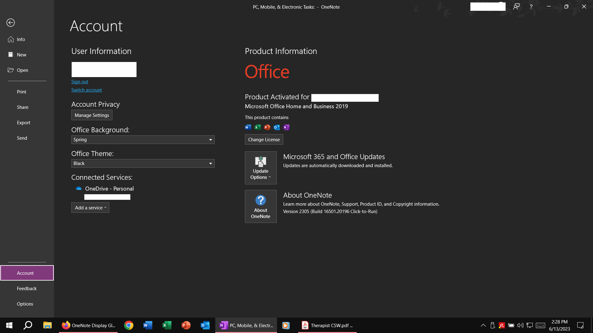Go back using the back arrow icon

coord(11,23)
